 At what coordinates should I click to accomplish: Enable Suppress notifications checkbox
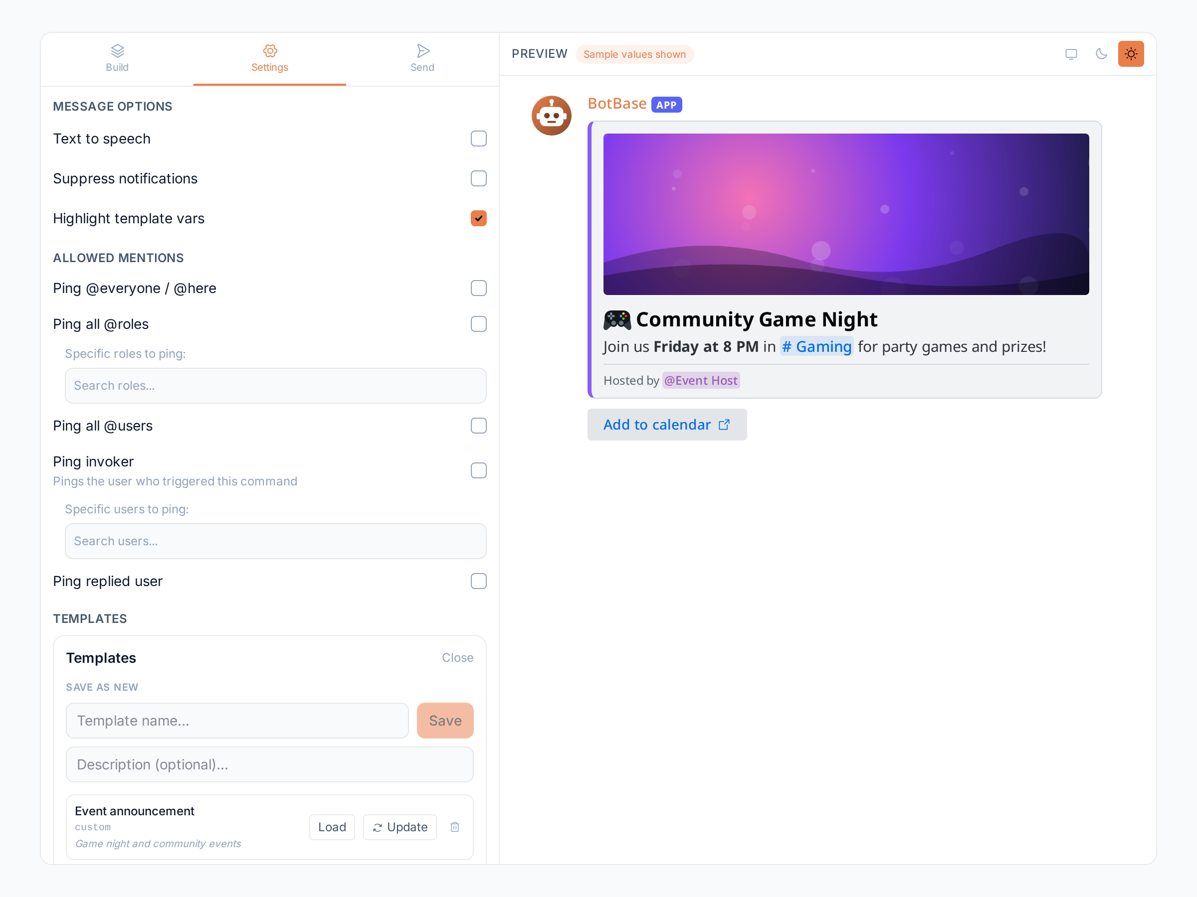coord(478,178)
